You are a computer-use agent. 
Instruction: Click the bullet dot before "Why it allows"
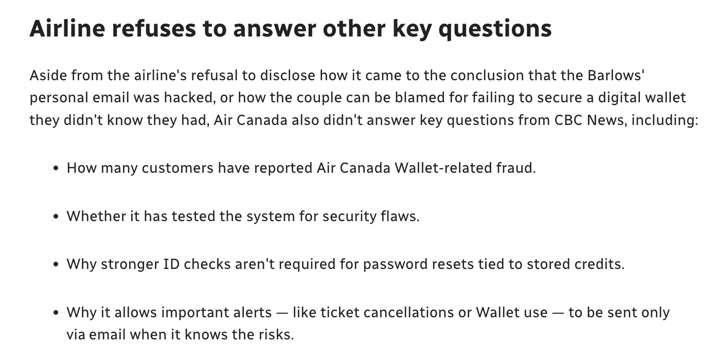point(56,313)
